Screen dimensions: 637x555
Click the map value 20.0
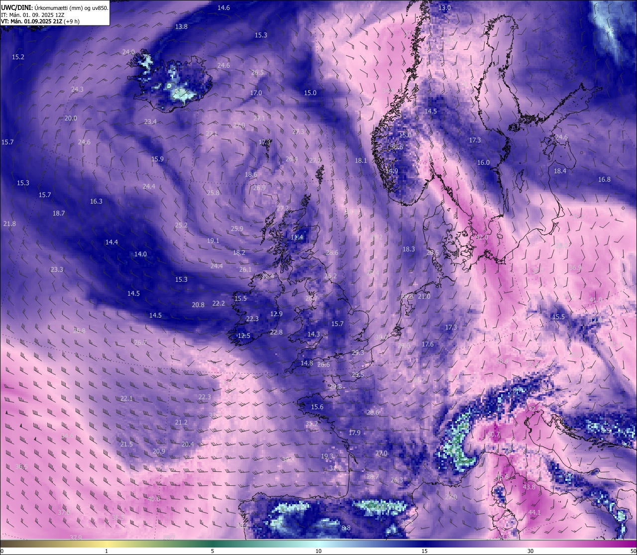coord(71,118)
